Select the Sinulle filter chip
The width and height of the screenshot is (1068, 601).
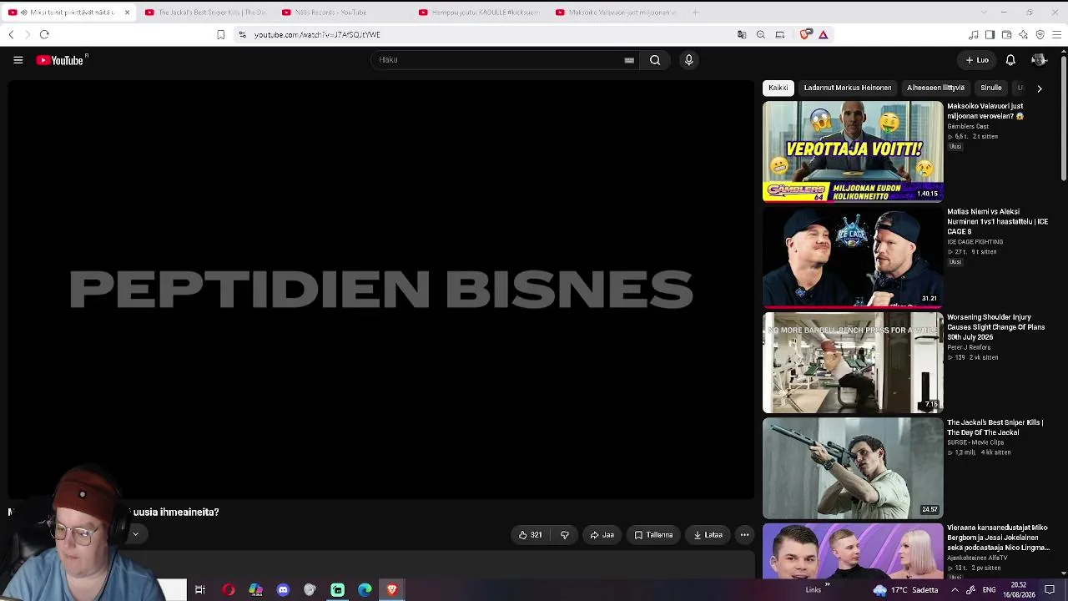click(x=991, y=88)
